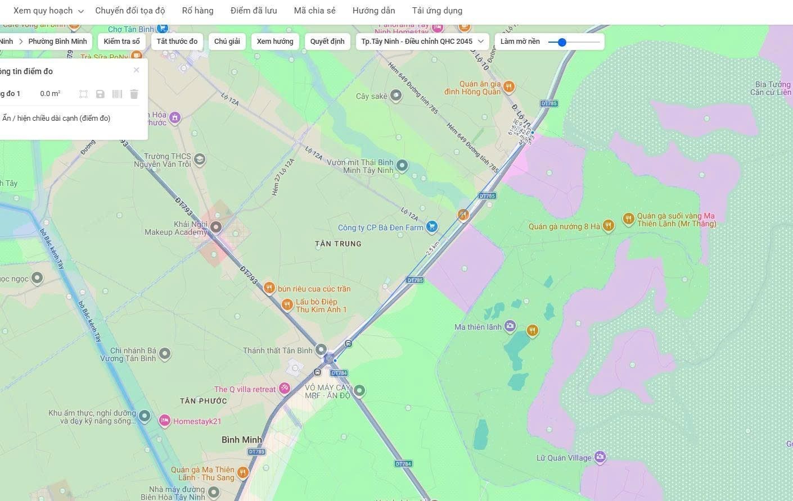Open the Quán gà Ma Thiên Lãnh - Thu Sang pin
This screenshot has width=793, height=501.
[x=243, y=472]
